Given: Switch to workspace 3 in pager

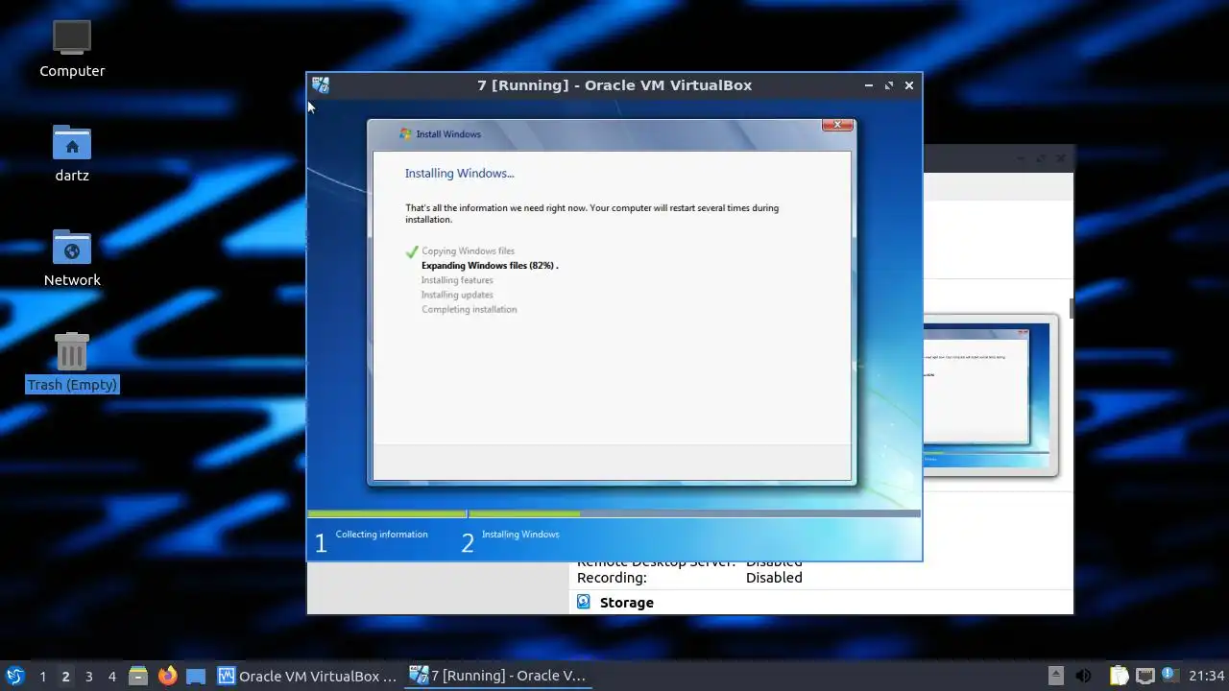Looking at the screenshot, I should 88,676.
